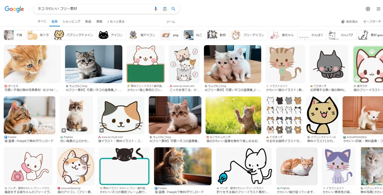Open the ゆるゆる猫柄 multi-cat illustration set

[284, 115]
